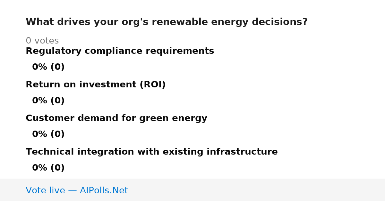Click the orange bar under Technical integration
The width and height of the screenshot is (385, 201).
tap(26, 168)
